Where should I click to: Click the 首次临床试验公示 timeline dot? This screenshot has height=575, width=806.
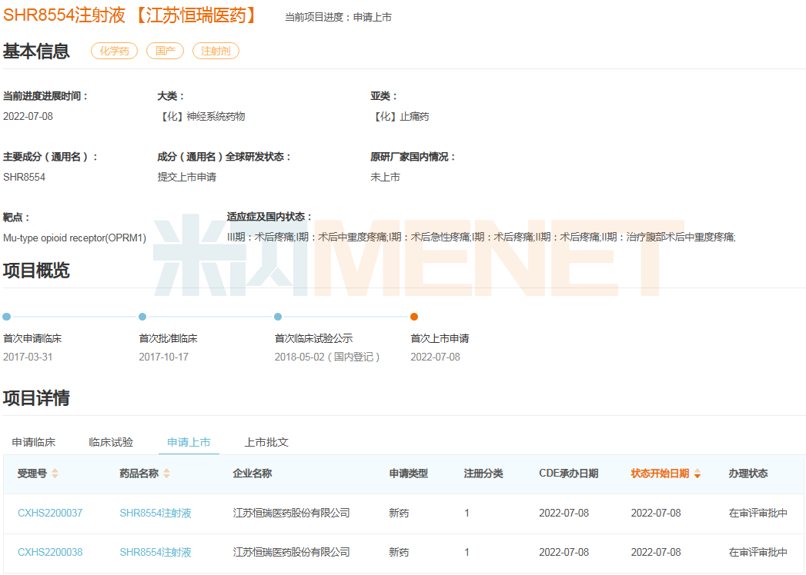[278, 317]
